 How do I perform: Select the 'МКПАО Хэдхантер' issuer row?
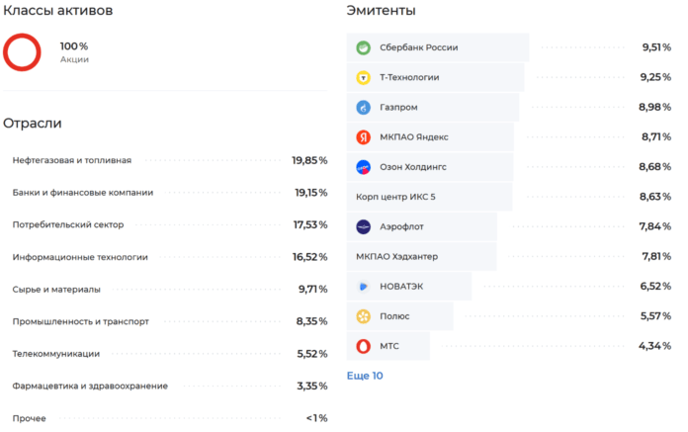[x=422, y=256]
